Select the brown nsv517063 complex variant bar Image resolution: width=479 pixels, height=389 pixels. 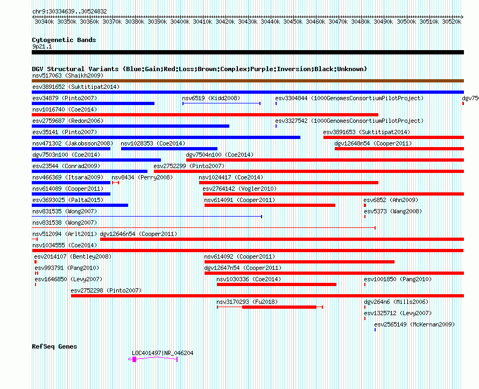coord(248,81)
